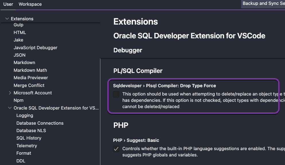Viewport: 285px width, 165px height.
Task: Select JSON in the extensions list
Action: 19,55
